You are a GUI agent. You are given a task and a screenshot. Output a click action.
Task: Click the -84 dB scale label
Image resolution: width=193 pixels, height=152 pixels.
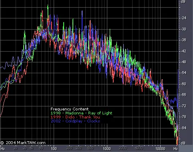point(184,128)
